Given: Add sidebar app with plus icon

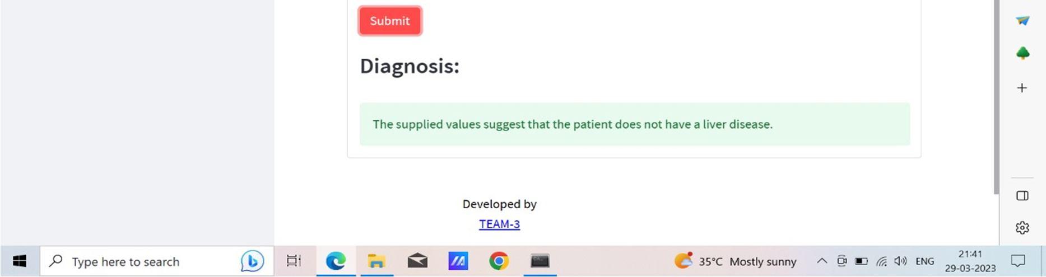Looking at the screenshot, I should pyautogui.click(x=1022, y=88).
